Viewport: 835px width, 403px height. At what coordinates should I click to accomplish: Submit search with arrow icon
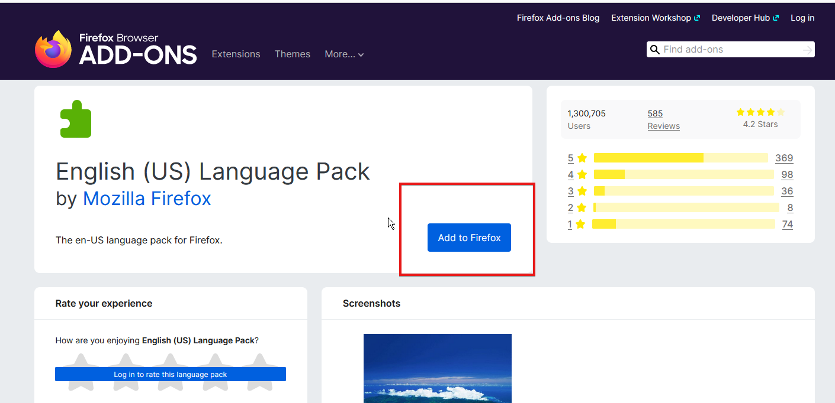pos(807,50)
